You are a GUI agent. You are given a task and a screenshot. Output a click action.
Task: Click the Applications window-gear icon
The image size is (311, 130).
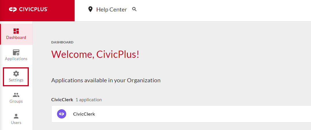point(16,53)
